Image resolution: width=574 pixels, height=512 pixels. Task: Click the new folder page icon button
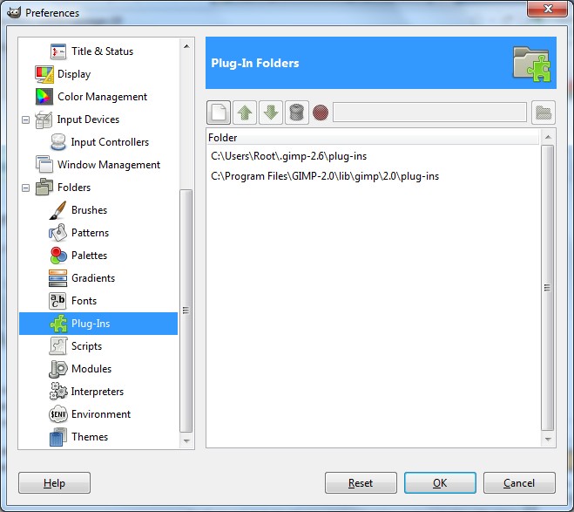219,113
